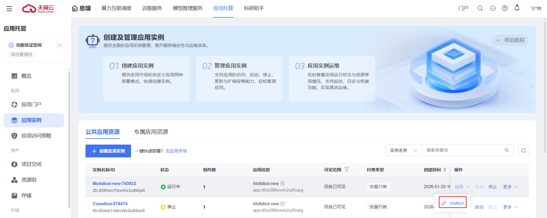The image size is (547, 218).
Task: Open the 实例名称 search type dropdown
Action: point(403,150)
